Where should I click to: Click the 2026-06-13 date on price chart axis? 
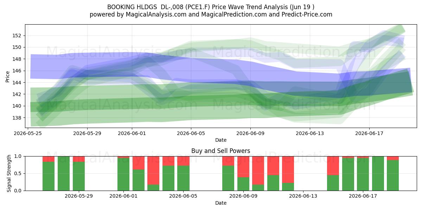click(310, 133)
